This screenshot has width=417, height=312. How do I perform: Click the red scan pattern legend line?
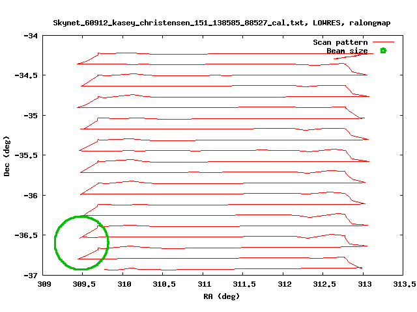click(383, 42)
